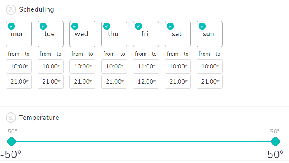The width and height of the screenshot is (289, 163).
Task: Open Wednesday's 10:00 from-time selector
Action: [82, 66]
